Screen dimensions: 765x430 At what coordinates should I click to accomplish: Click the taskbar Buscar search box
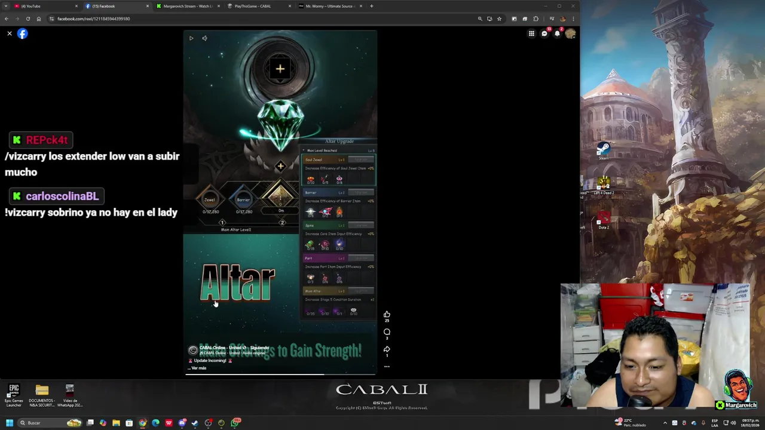pyautogui.click(x=50, y=423)
